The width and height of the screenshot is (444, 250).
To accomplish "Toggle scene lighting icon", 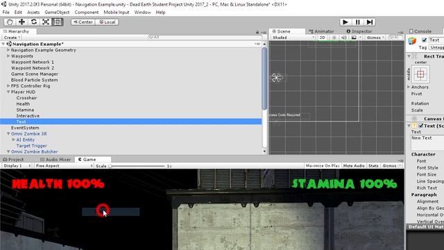I will (334, 37).
